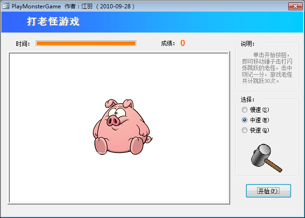Click the instructions text starting 单击开始按钮

click(267, 68)
